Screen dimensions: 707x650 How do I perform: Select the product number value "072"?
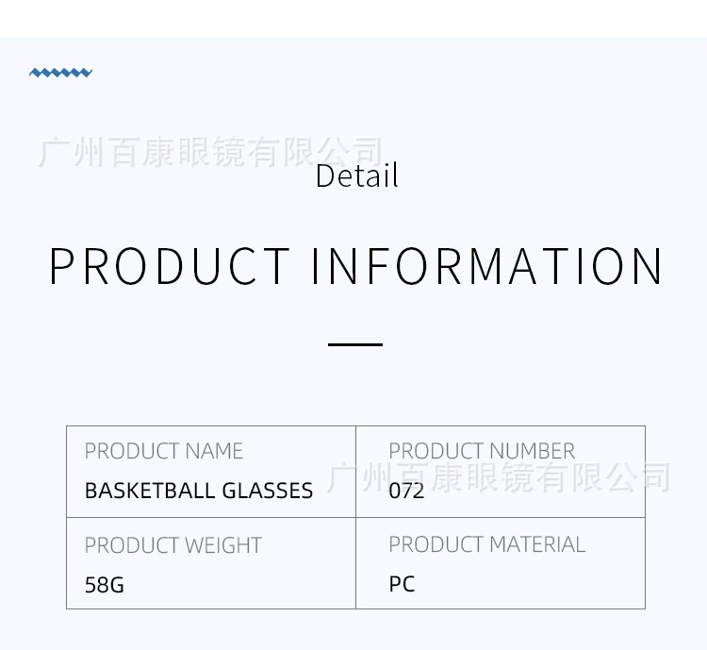(406, 491)
